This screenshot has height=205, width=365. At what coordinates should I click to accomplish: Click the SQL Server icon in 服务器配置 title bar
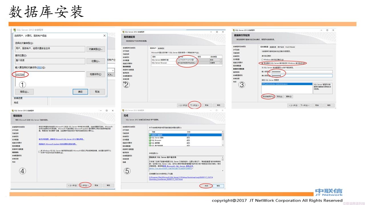tap(123, 32)
